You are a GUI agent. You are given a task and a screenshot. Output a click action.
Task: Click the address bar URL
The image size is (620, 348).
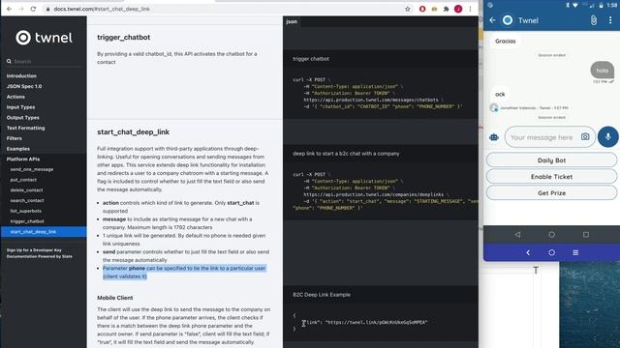[x=102, y=9]
